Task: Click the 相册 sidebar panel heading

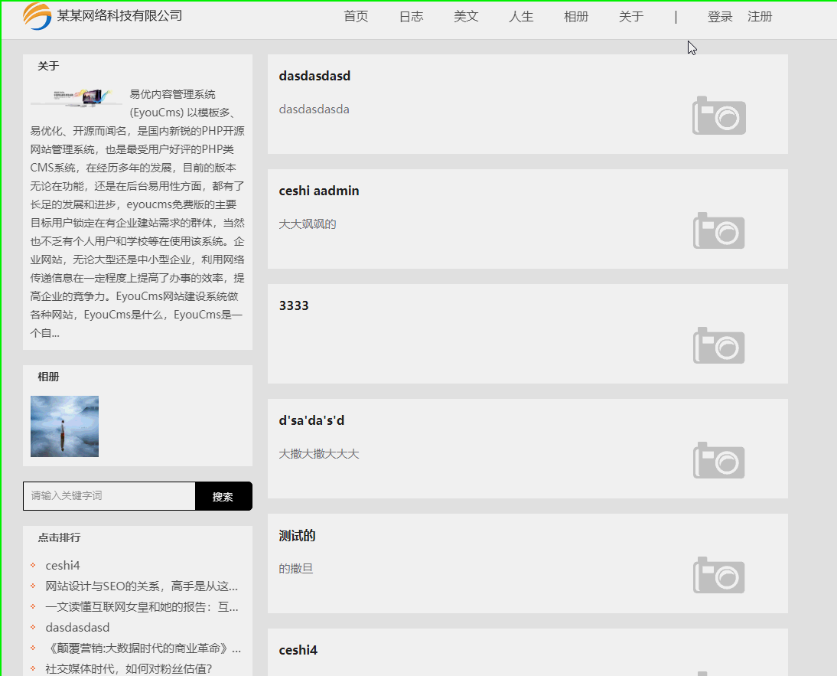Action: click(48, 377)
